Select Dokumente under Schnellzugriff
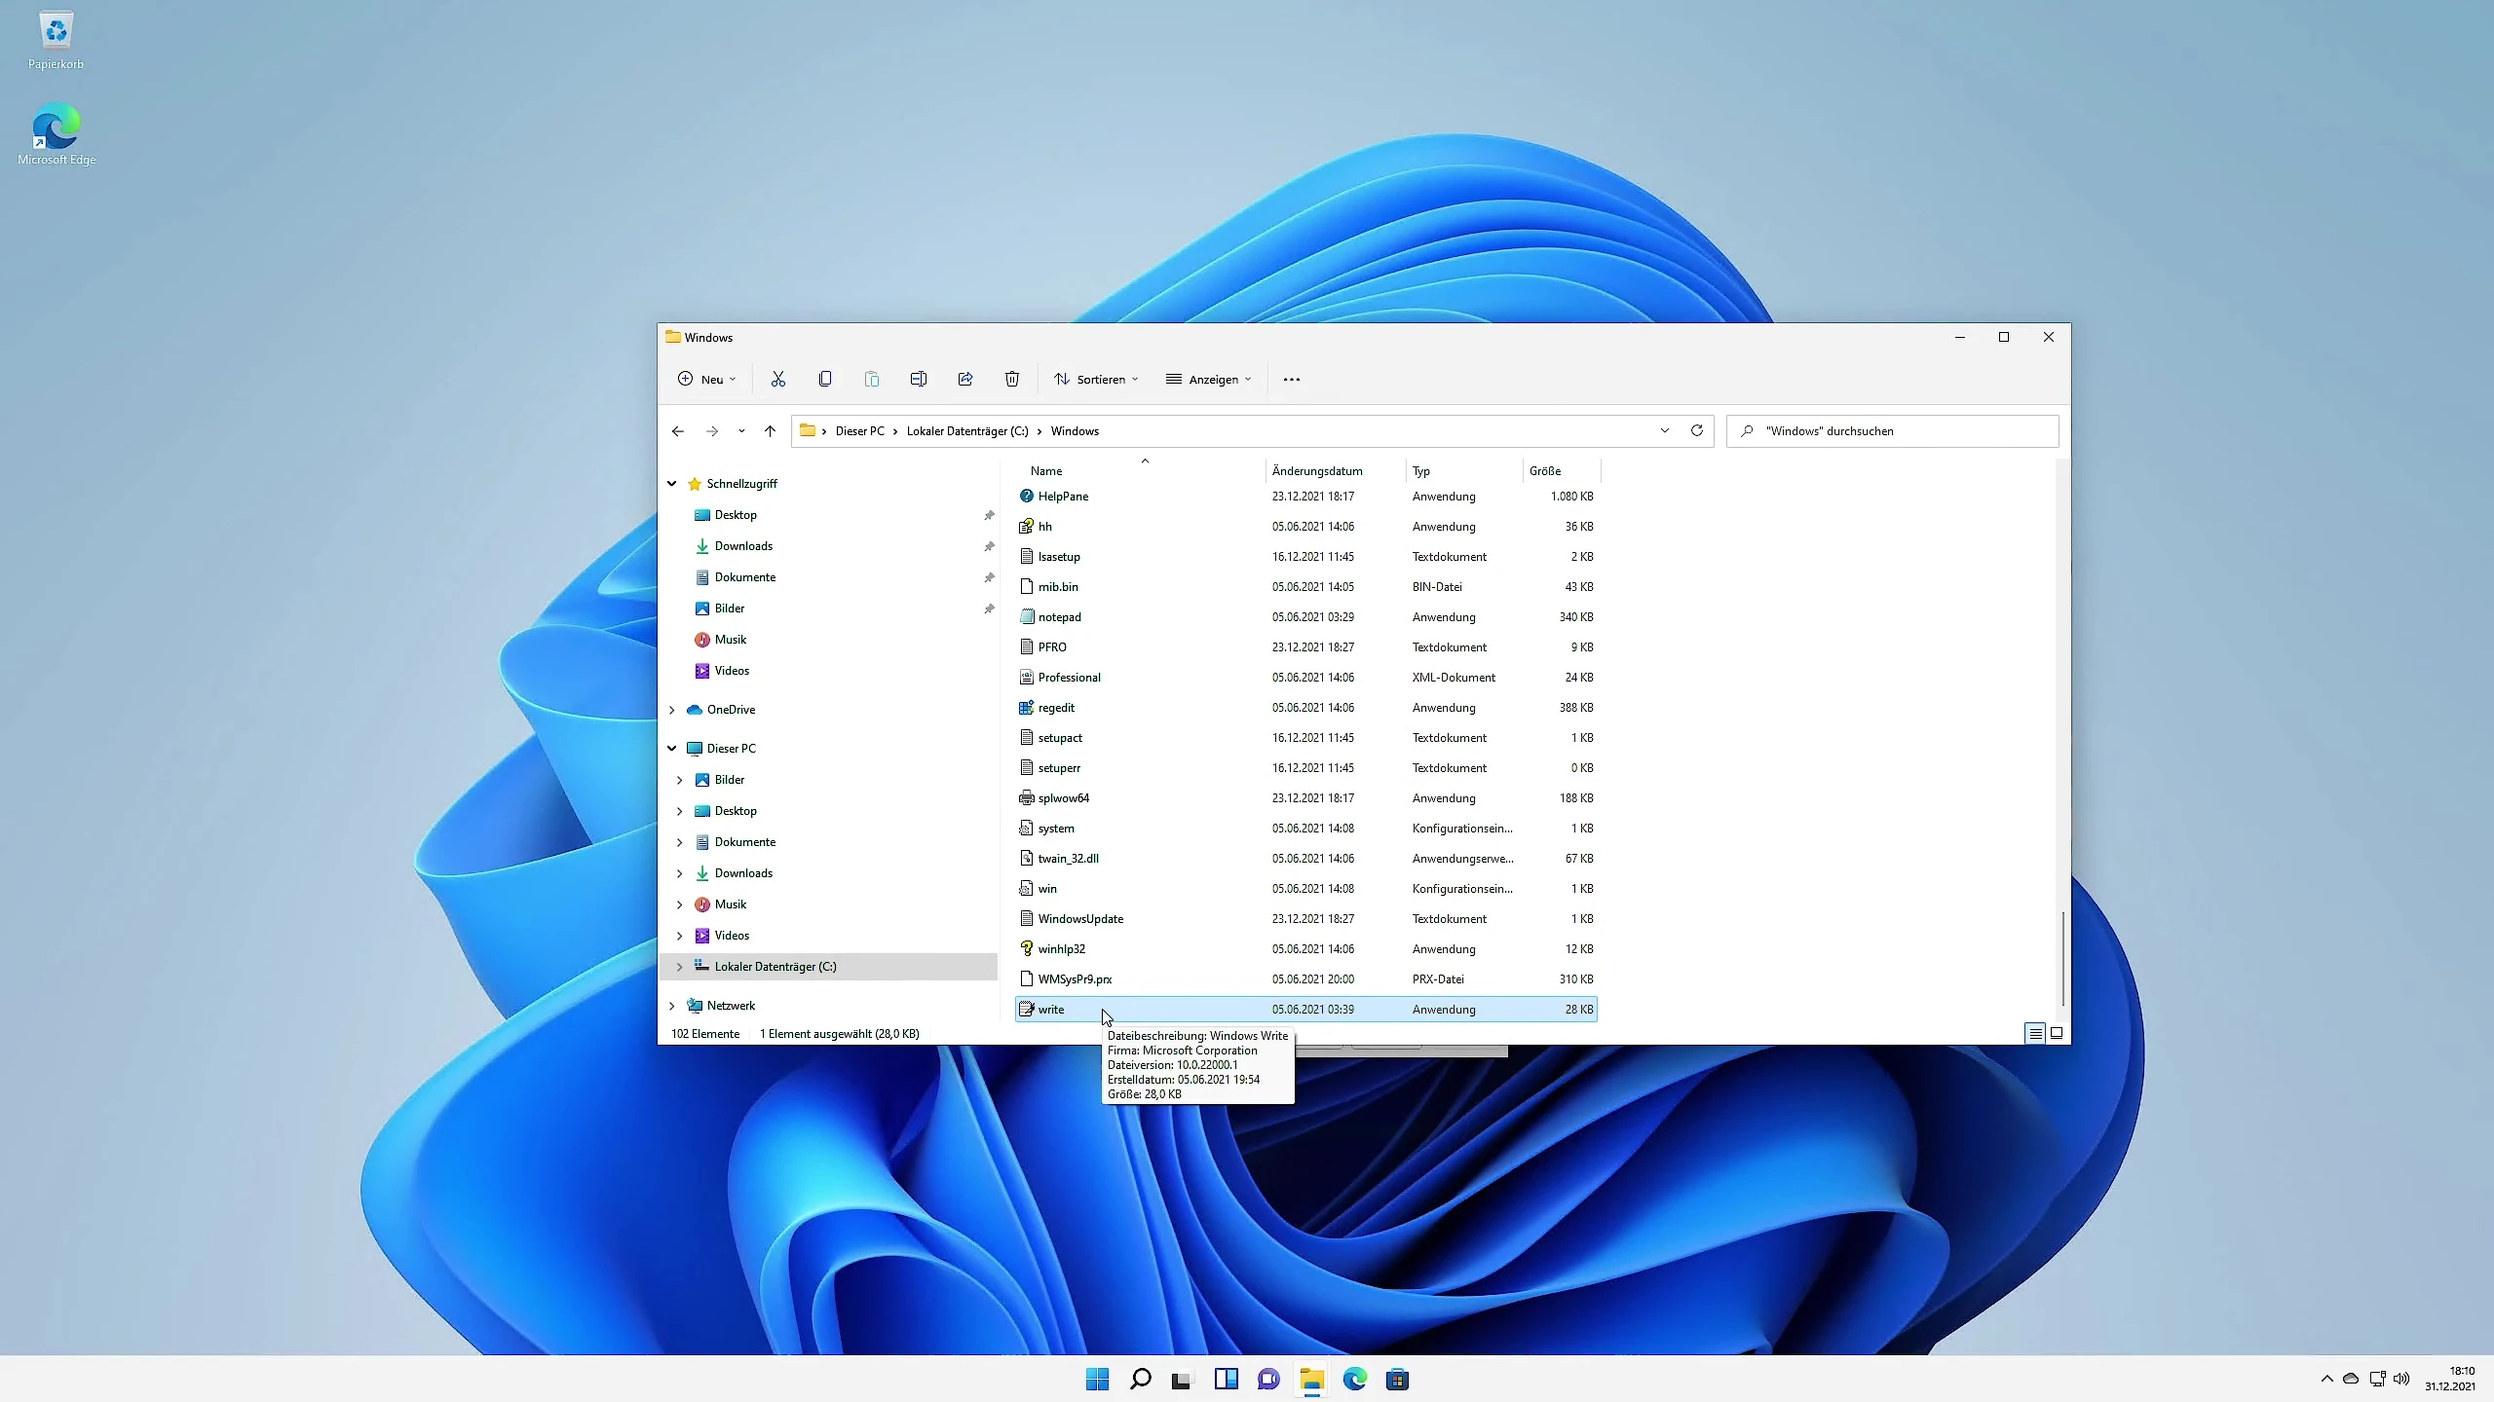 (x=745, y=577)
